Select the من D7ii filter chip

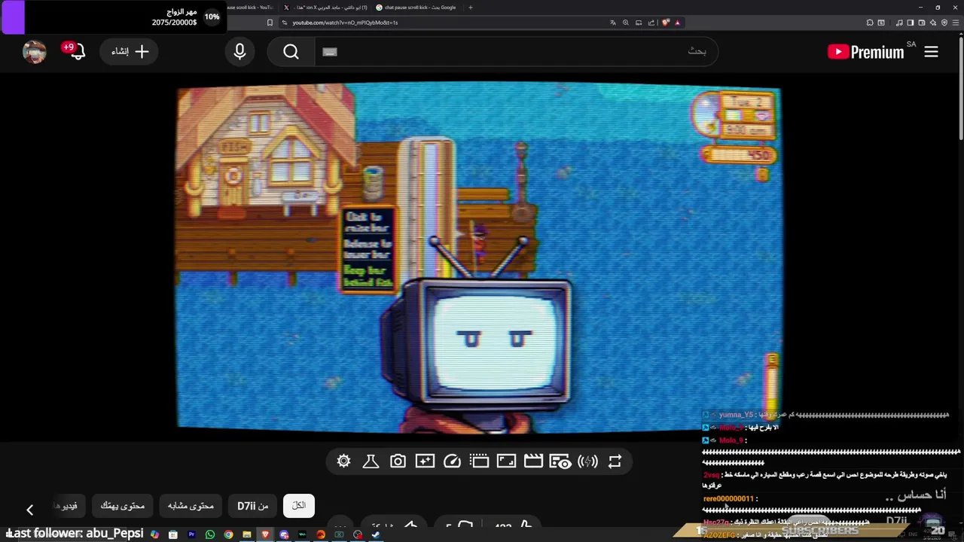[x=253, y=506]
